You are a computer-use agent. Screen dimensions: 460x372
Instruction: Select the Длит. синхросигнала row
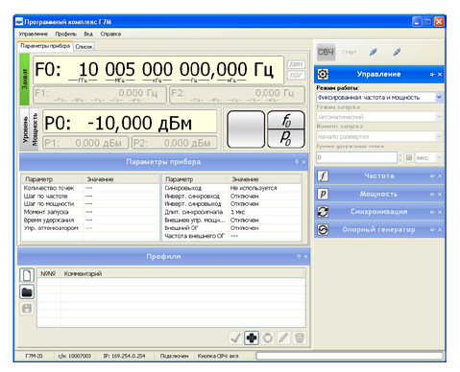click(x=231, y=212)
